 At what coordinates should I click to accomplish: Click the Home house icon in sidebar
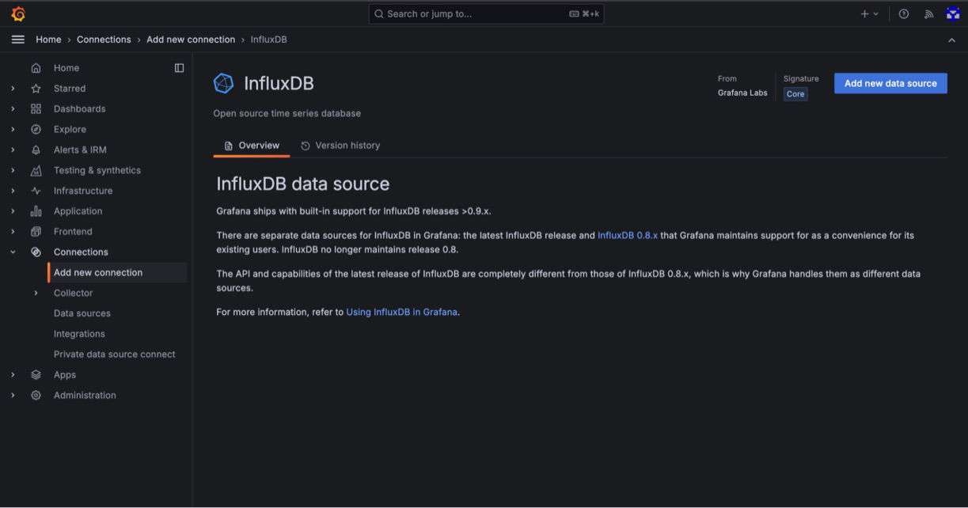[36, 68]
